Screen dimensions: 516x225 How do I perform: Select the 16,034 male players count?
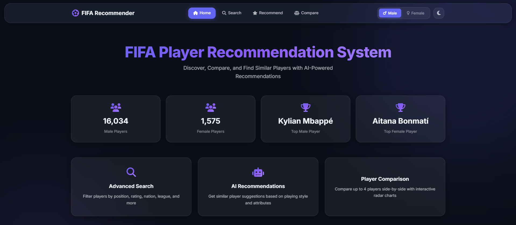coord(116,121)
